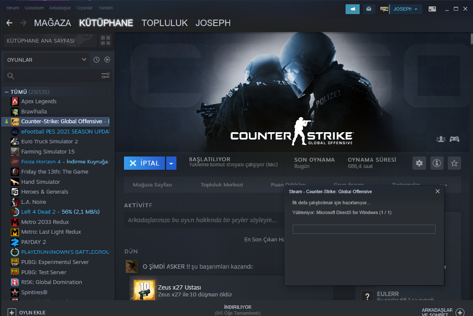Open the Oyunlar menu
Viewport: 473px width, 316px height.
pyautogui.click(x=85, y=8)
